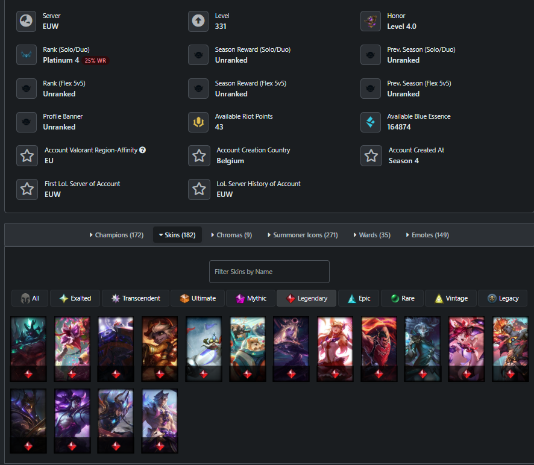Open the teal-robed pale woman skin
The height and width of the screenshot is (465, 534).
click(x=422, y=349)
